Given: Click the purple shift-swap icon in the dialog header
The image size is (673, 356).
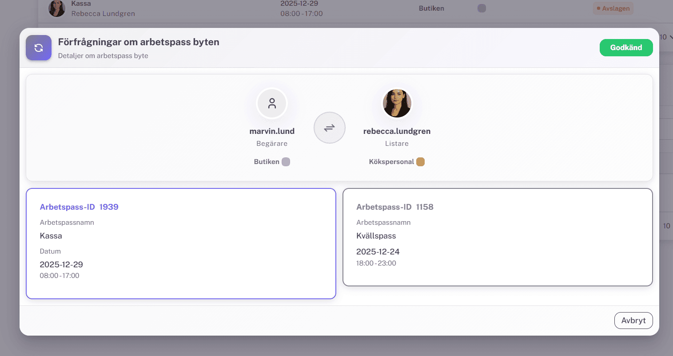Looking at the screenshot, I should point(39,47).
